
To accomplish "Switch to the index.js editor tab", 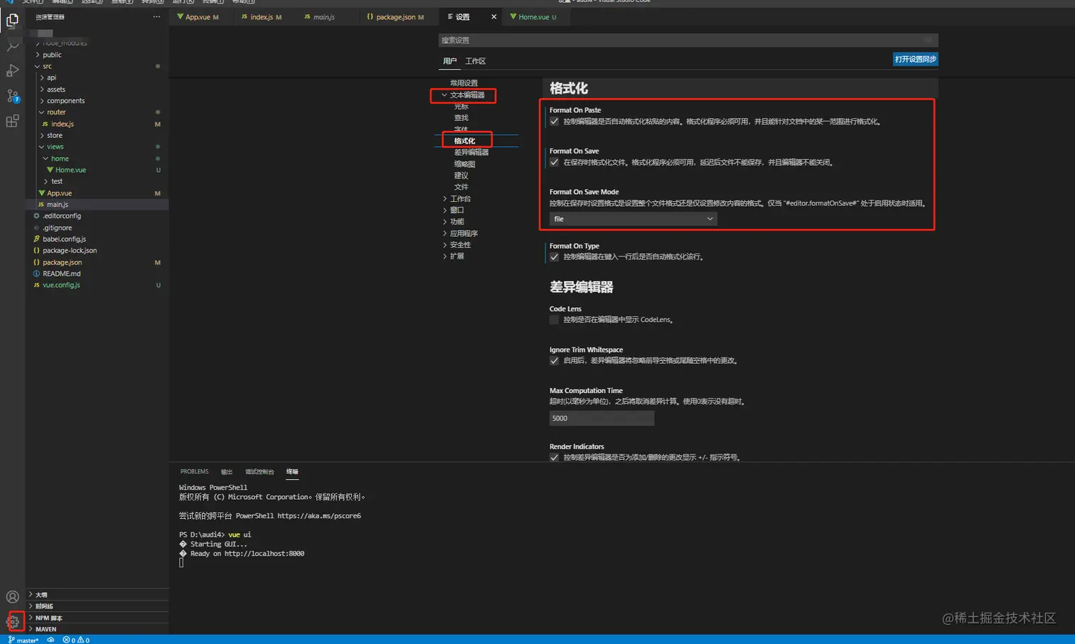I will [x=264, y=17].
